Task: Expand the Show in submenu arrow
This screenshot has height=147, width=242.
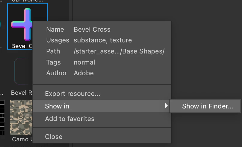Action: pyautogui.click(x=166, y=106)
